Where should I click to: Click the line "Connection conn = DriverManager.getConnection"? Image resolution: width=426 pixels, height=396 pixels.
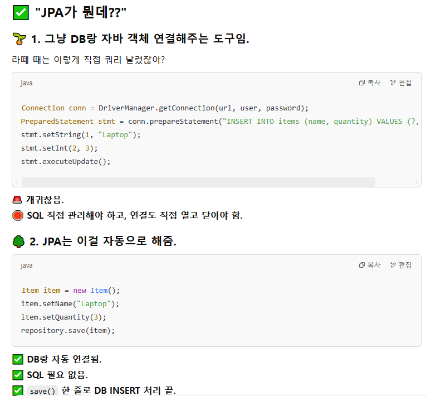(165, 108)
